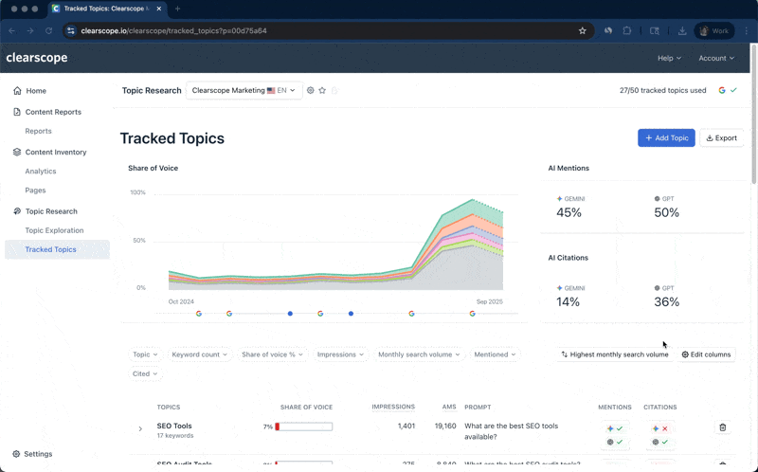Open workspace settings gear beside Clearscope Marketing

[310, 91]
